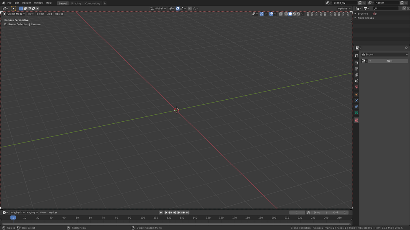410x230 pixels.
Task: Add a new workspace with plus tab
Action: [x=104, y=3]
